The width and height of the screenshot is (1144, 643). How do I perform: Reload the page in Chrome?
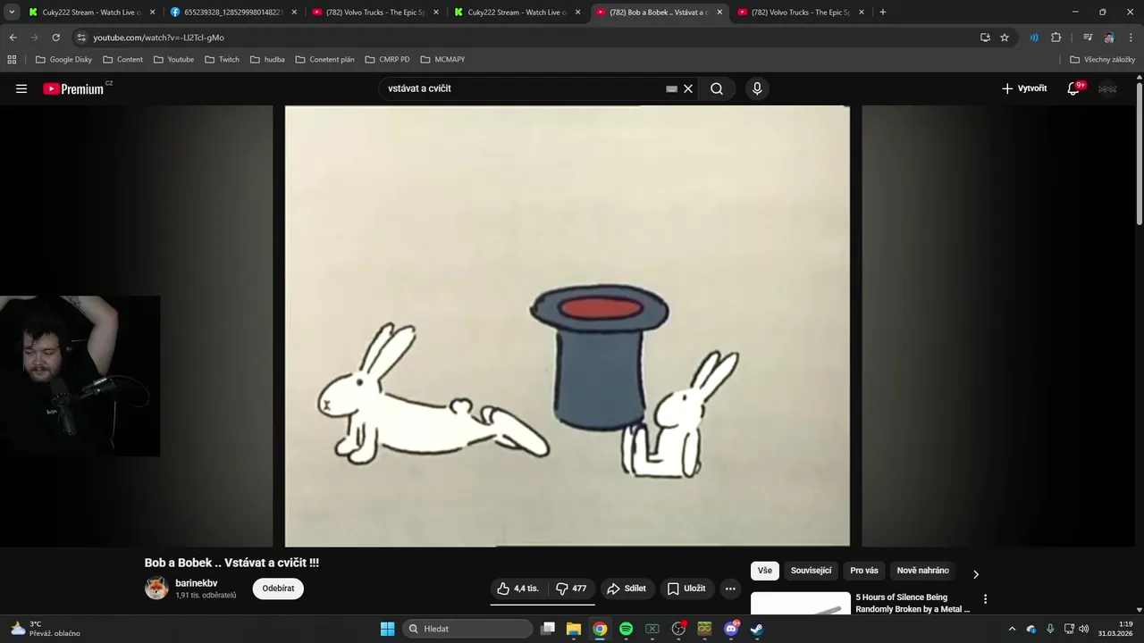click(55, 38)
